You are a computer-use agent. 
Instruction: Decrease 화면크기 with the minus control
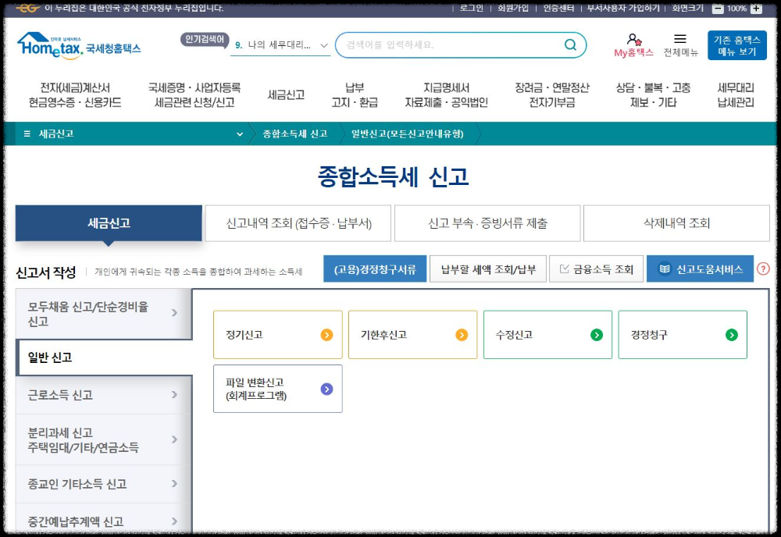coord(718,9)
